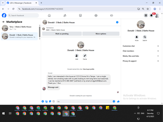Open the Groups icon in top navigation
This screenshot has width=163, height=122.
[x=96, y=16]
